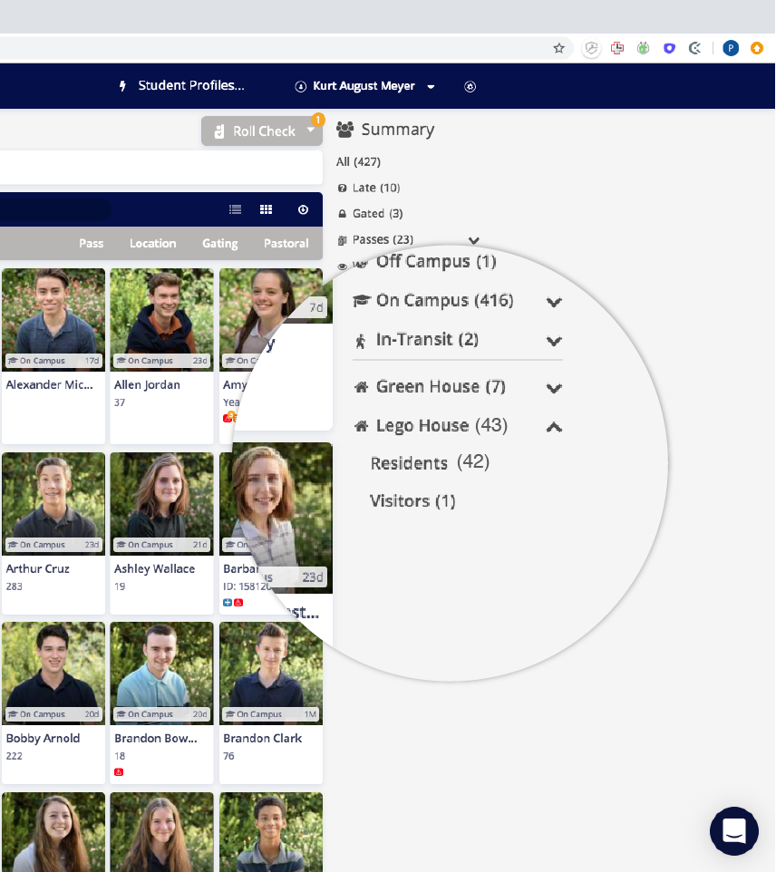The image size is (776, 872).
Task: Click the orange update arrow icon
Action: (x=757, y=48)
